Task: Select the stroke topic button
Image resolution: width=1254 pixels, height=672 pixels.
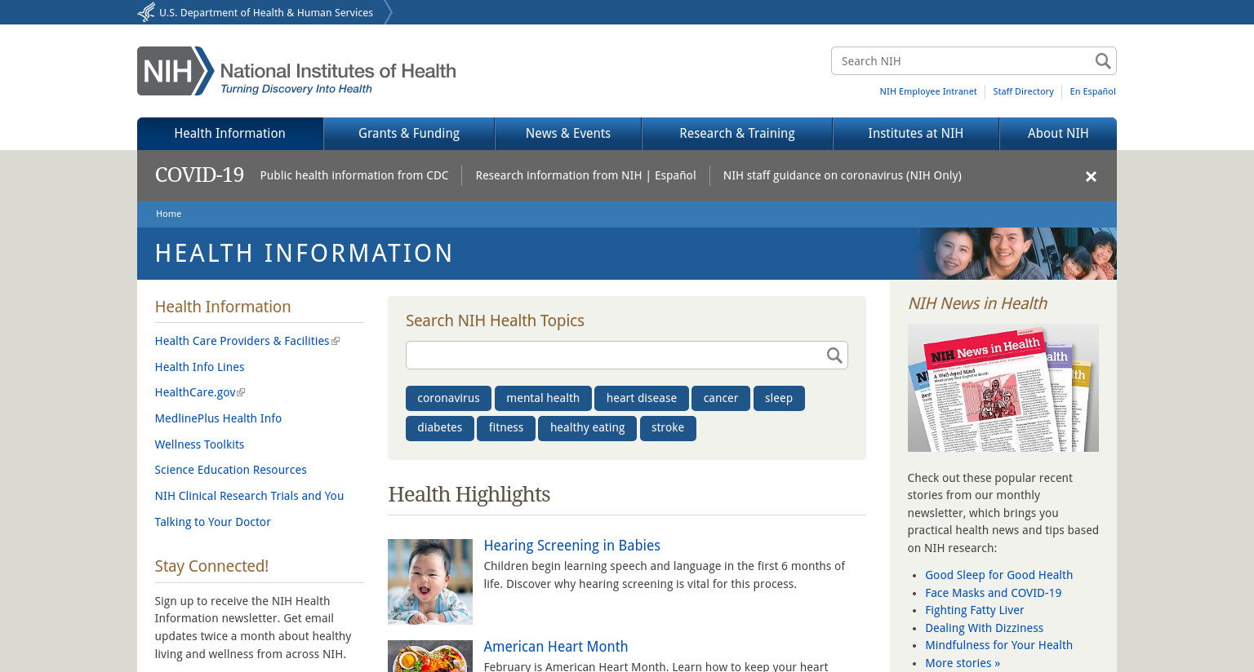Action: [x=668, y=428]
